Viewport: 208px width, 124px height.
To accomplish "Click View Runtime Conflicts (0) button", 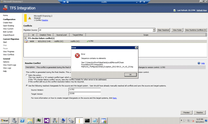I will 196,30.
